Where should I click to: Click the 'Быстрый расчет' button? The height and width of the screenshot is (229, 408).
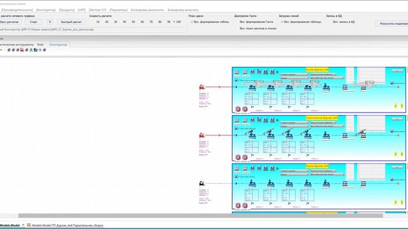pos(71,22)
